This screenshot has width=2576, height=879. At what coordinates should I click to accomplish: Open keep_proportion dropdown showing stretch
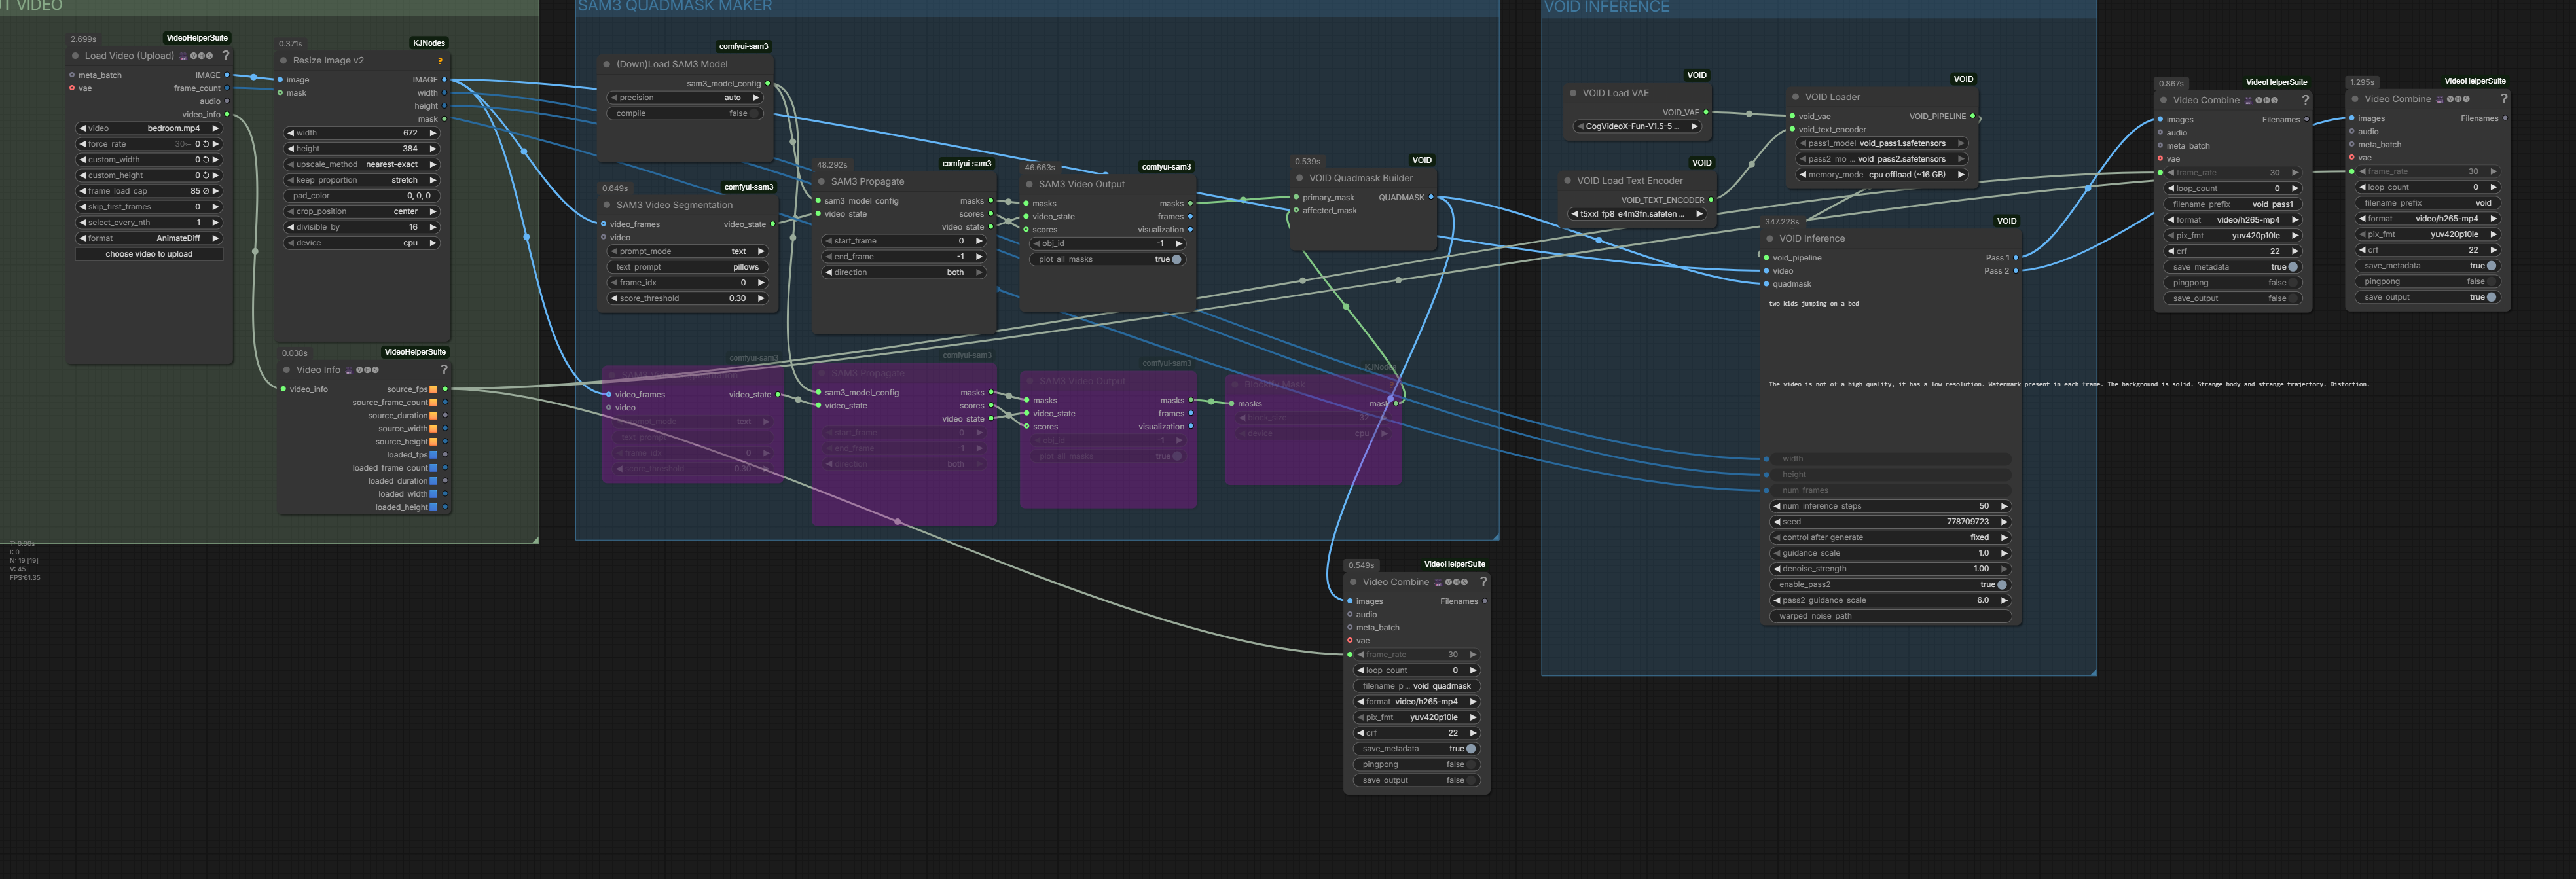(x=362, y=181)
